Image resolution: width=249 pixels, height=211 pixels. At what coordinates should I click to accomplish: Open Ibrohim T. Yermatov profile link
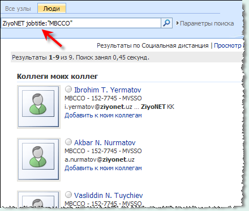point(108,90)
